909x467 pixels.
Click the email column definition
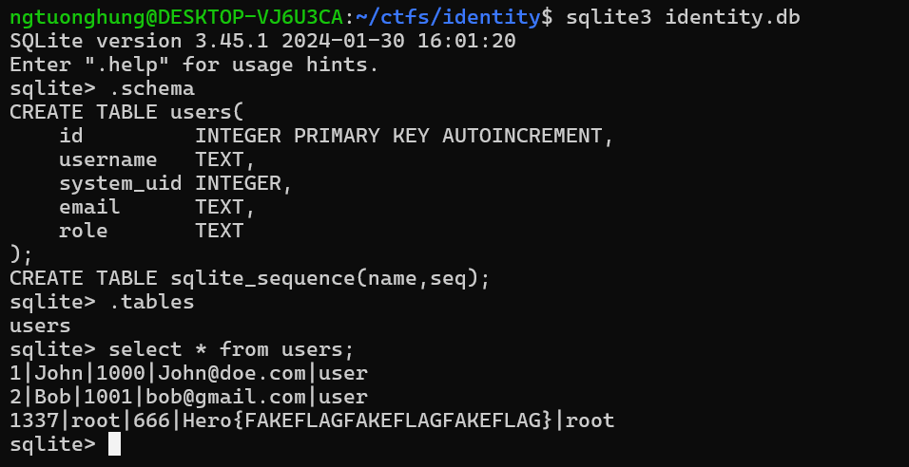click(157, 208)
